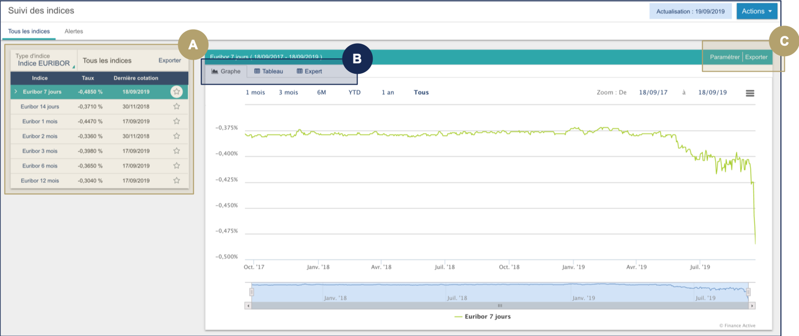Star the Euribor 6 mois index
Viewport: 799px width, 336px height.
[x=176, y=166]
